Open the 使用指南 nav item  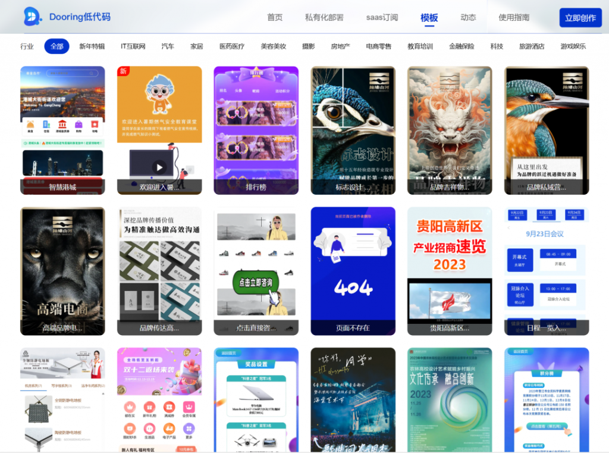coord(514,17)
